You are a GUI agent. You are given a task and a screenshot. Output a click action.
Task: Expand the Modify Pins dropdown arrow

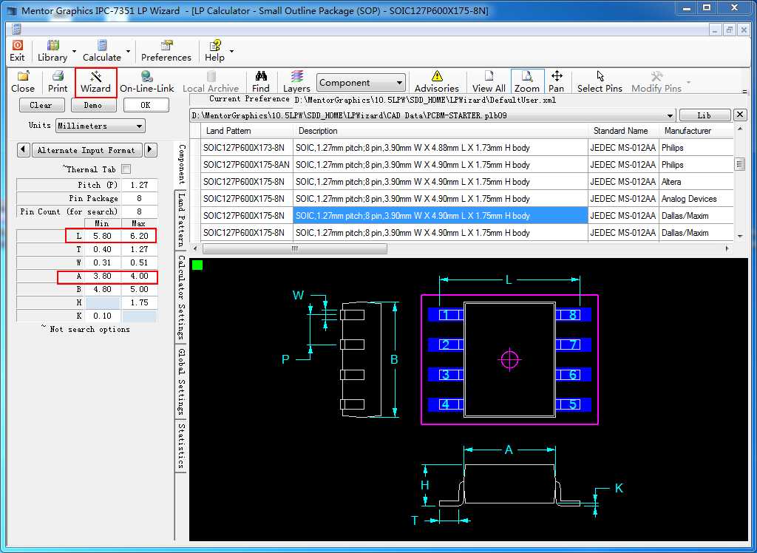(x=688, y=82)
